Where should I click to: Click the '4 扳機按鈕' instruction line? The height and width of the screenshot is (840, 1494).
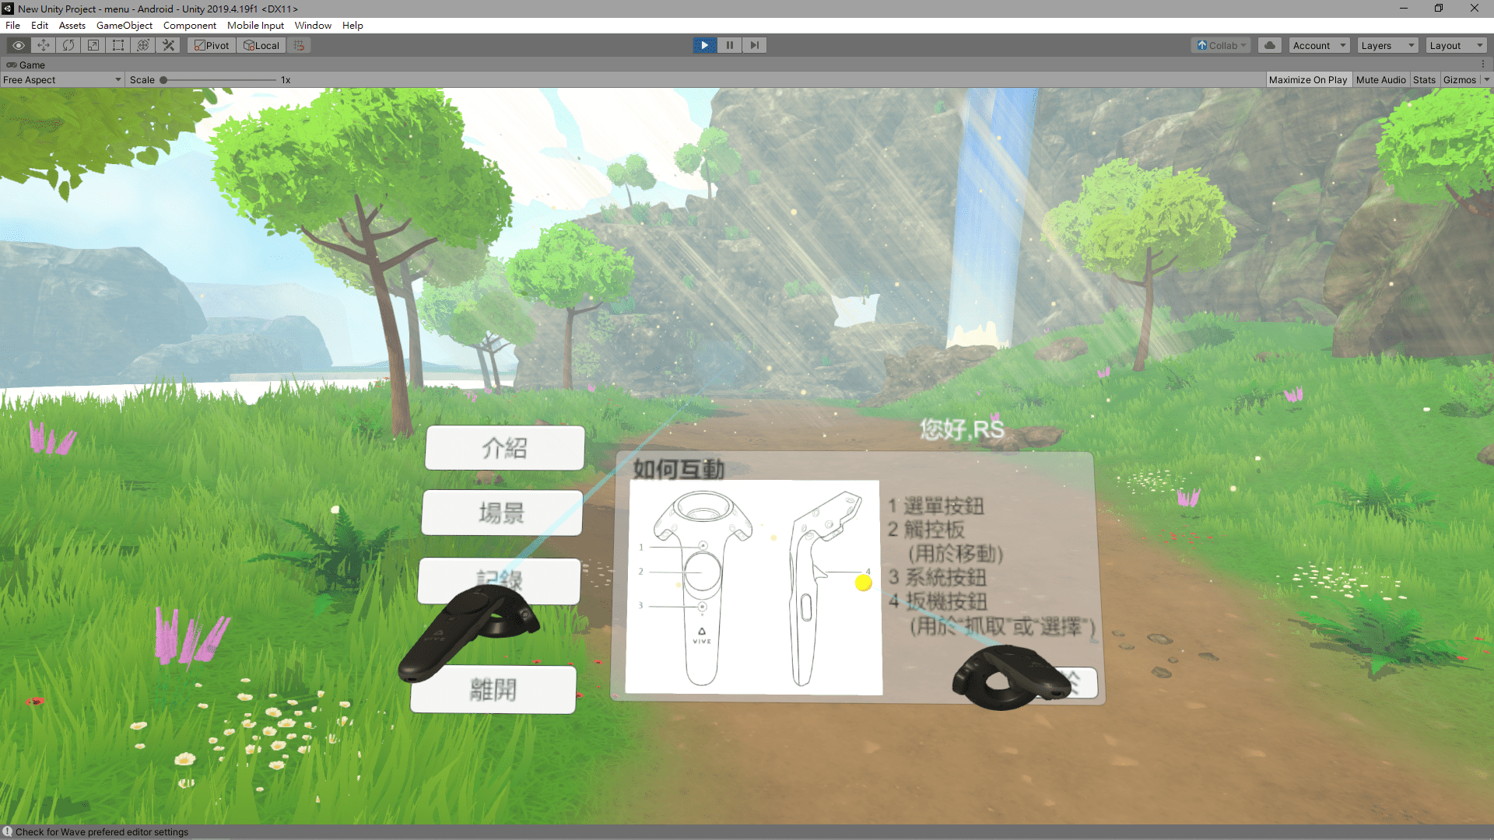click(938, 601)
